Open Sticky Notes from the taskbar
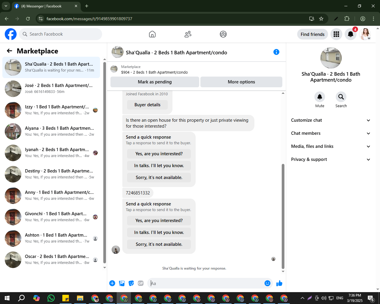Viewport: 380px width, 304px height. [x=66, y=298]
